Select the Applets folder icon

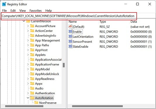click(32, 55)
